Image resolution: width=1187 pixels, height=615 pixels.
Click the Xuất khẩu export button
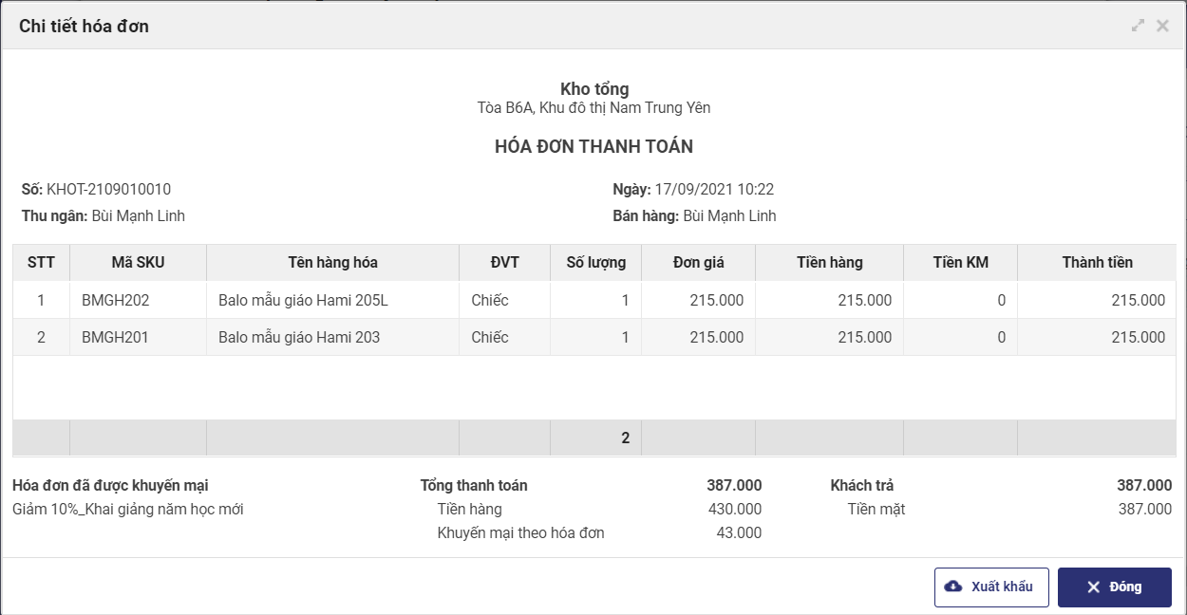991,587
